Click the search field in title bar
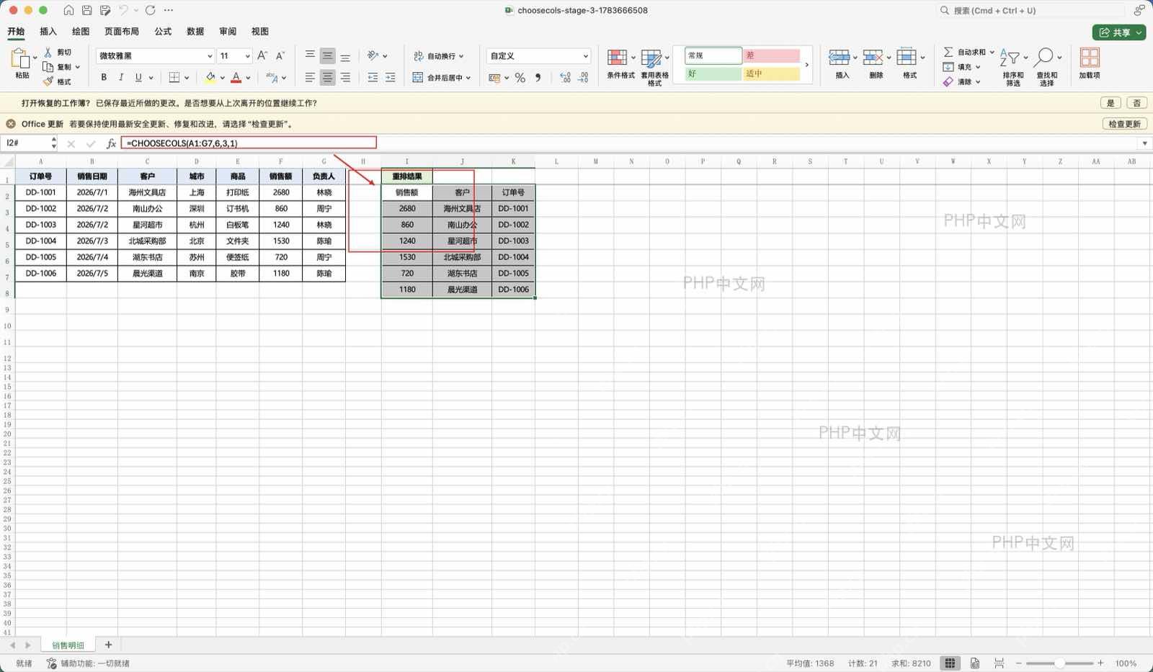 tap(1030, 11)
